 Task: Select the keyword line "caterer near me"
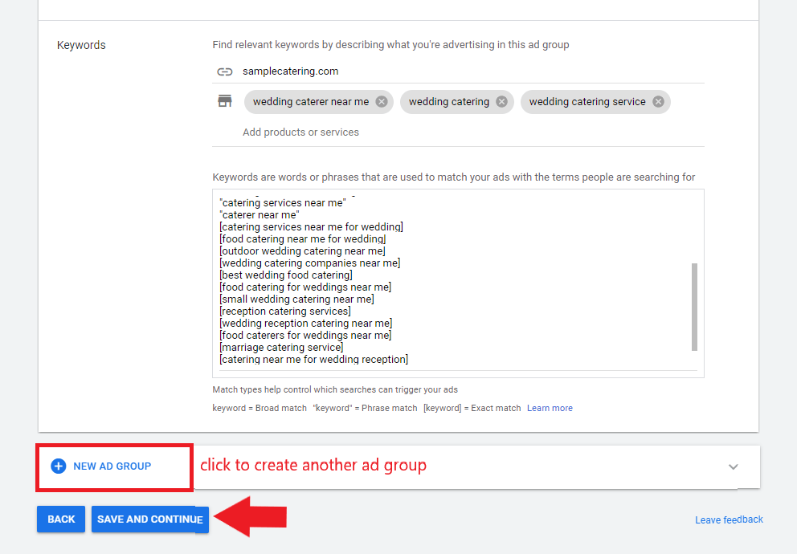click(x=260, y=214)
